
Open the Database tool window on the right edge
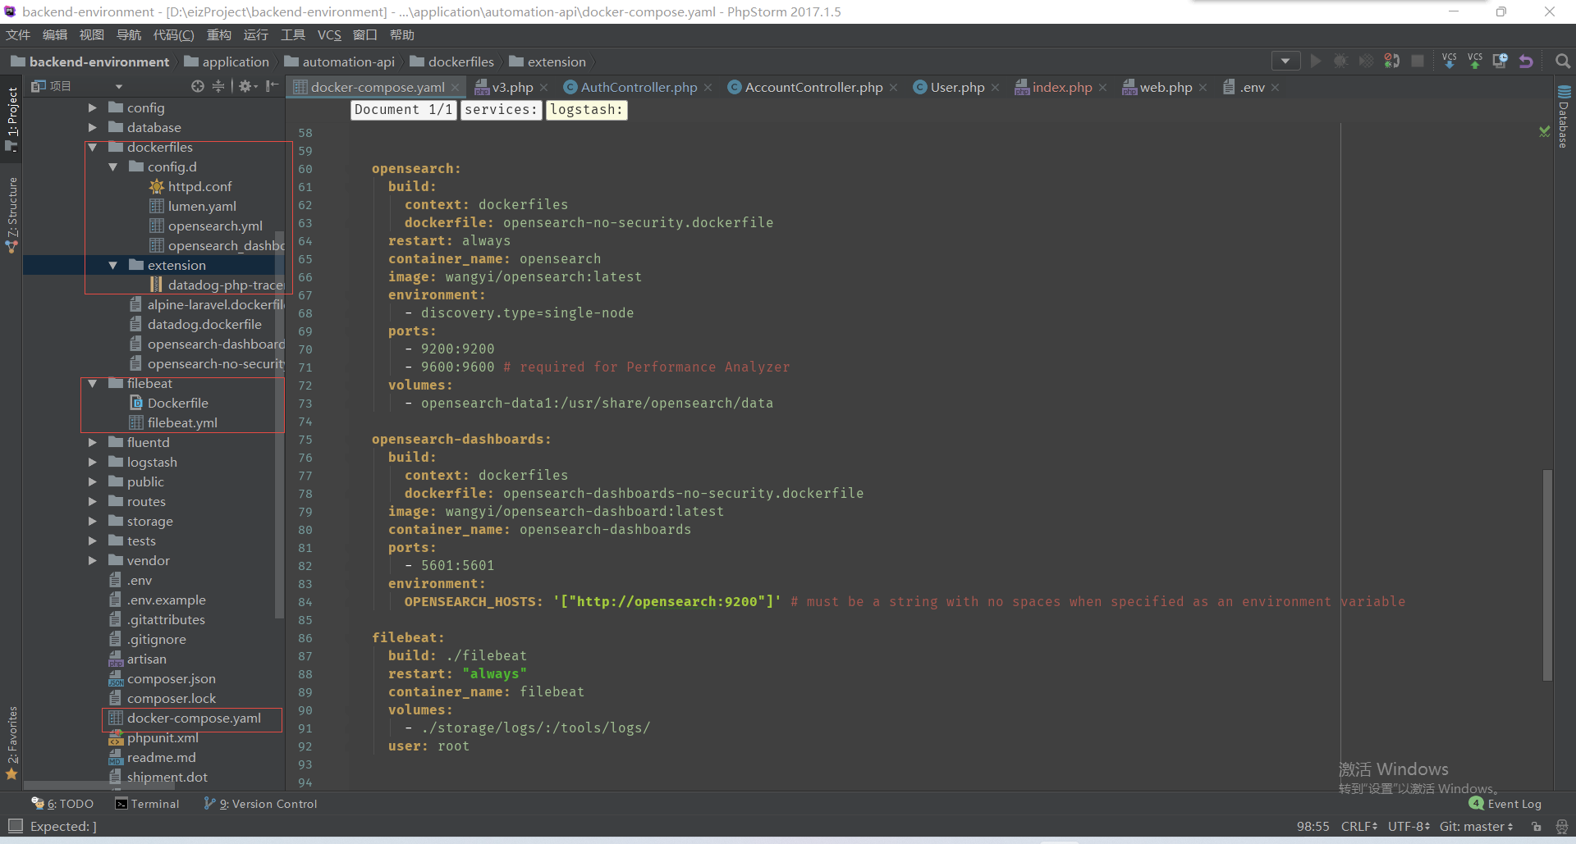pos(1563,115)
